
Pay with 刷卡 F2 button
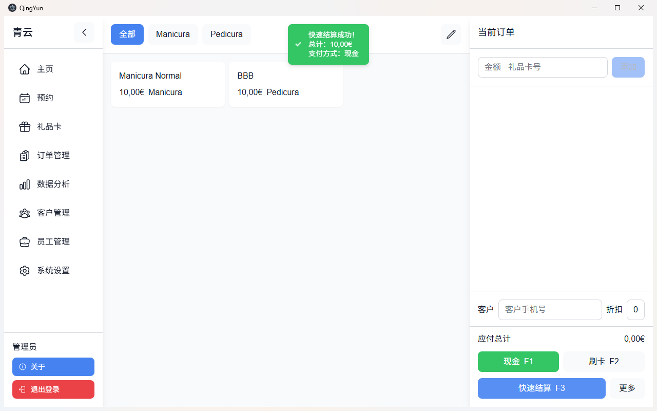tap(604, 362)
